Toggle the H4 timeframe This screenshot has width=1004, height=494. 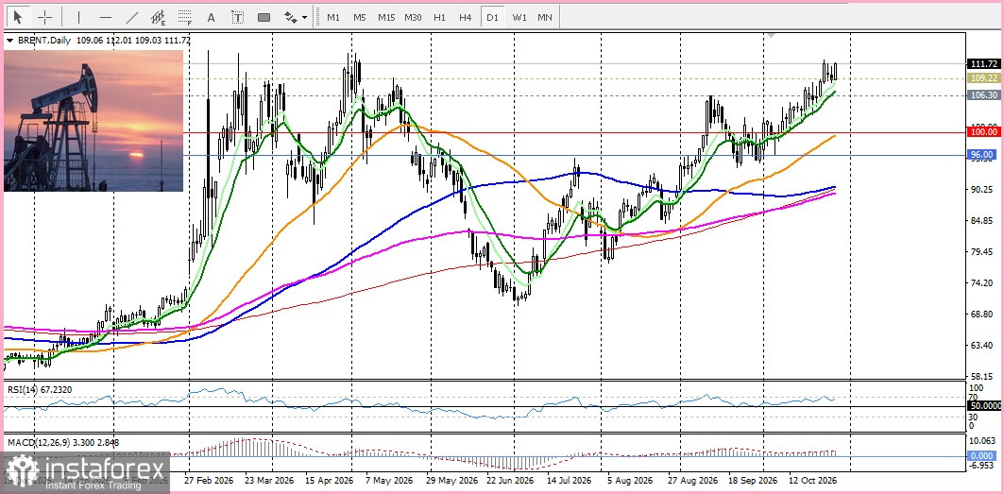tap(466, 17)
